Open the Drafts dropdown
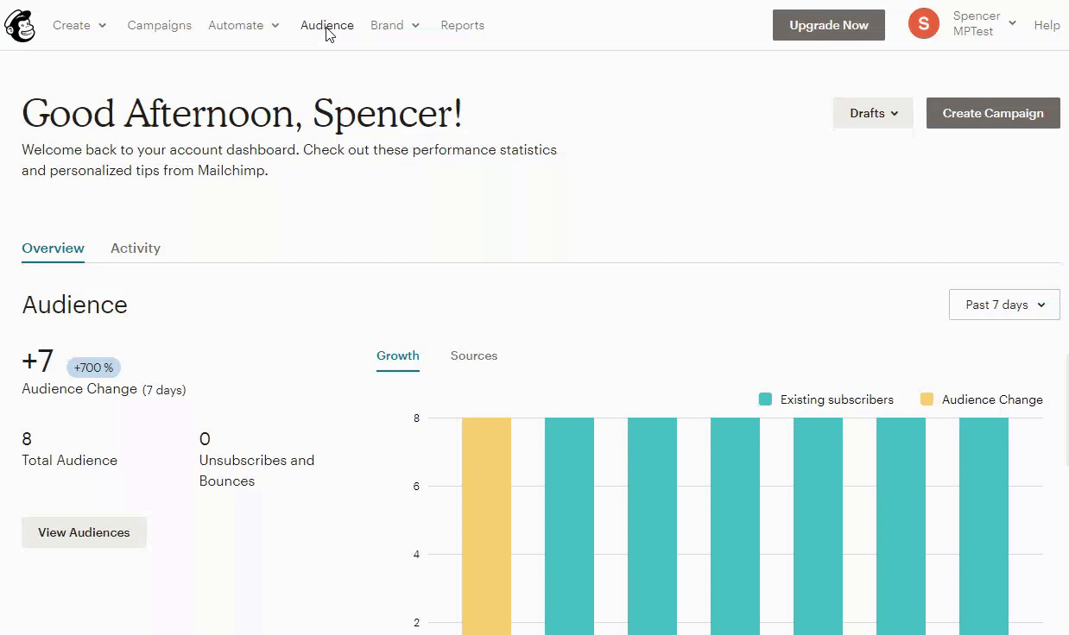The image size is (1069, 635). tap(873, 113)
